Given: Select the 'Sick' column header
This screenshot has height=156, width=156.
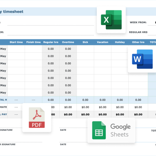Looking at the screenshot, I should [85, 42].
